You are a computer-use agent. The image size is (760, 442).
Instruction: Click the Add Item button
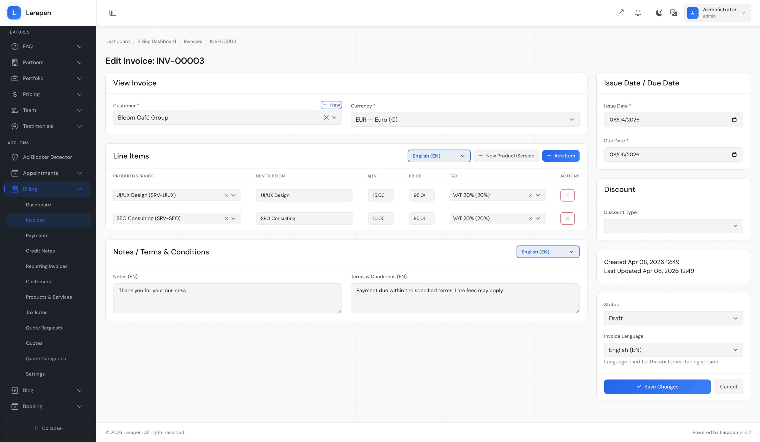pos(560,156)
